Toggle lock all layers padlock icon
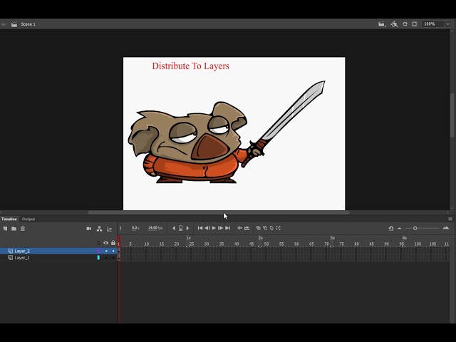 (x=113, y=242)
